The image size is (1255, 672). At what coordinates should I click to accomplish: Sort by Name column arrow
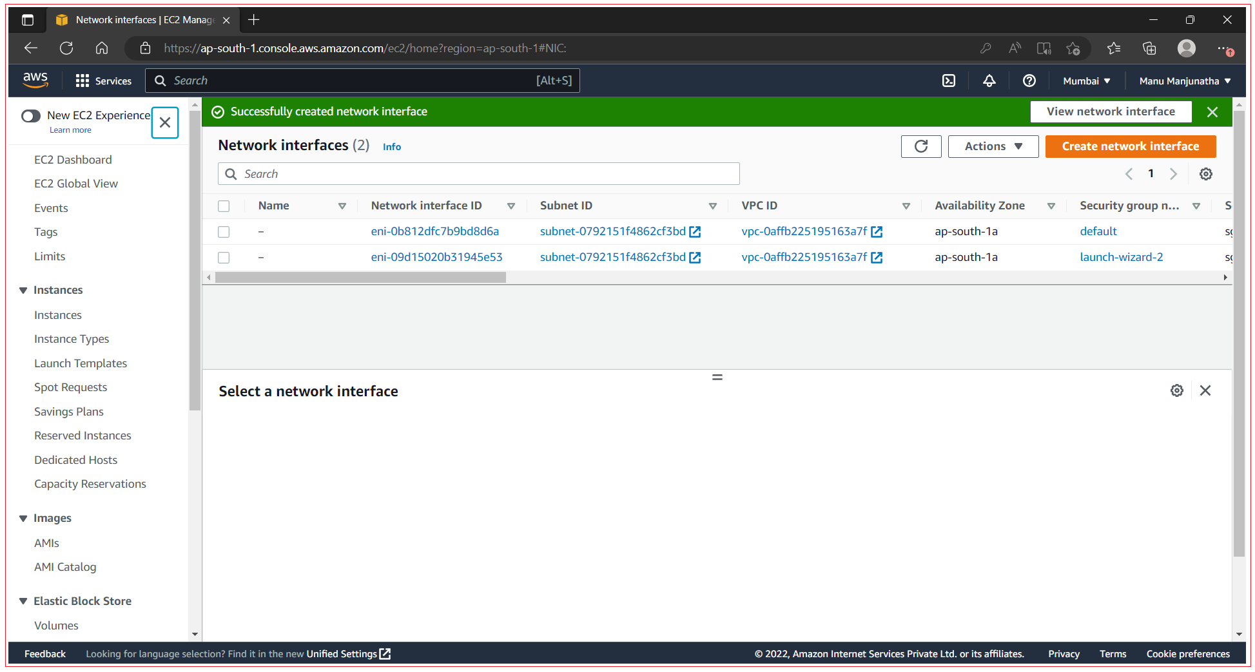click(342, 206)
